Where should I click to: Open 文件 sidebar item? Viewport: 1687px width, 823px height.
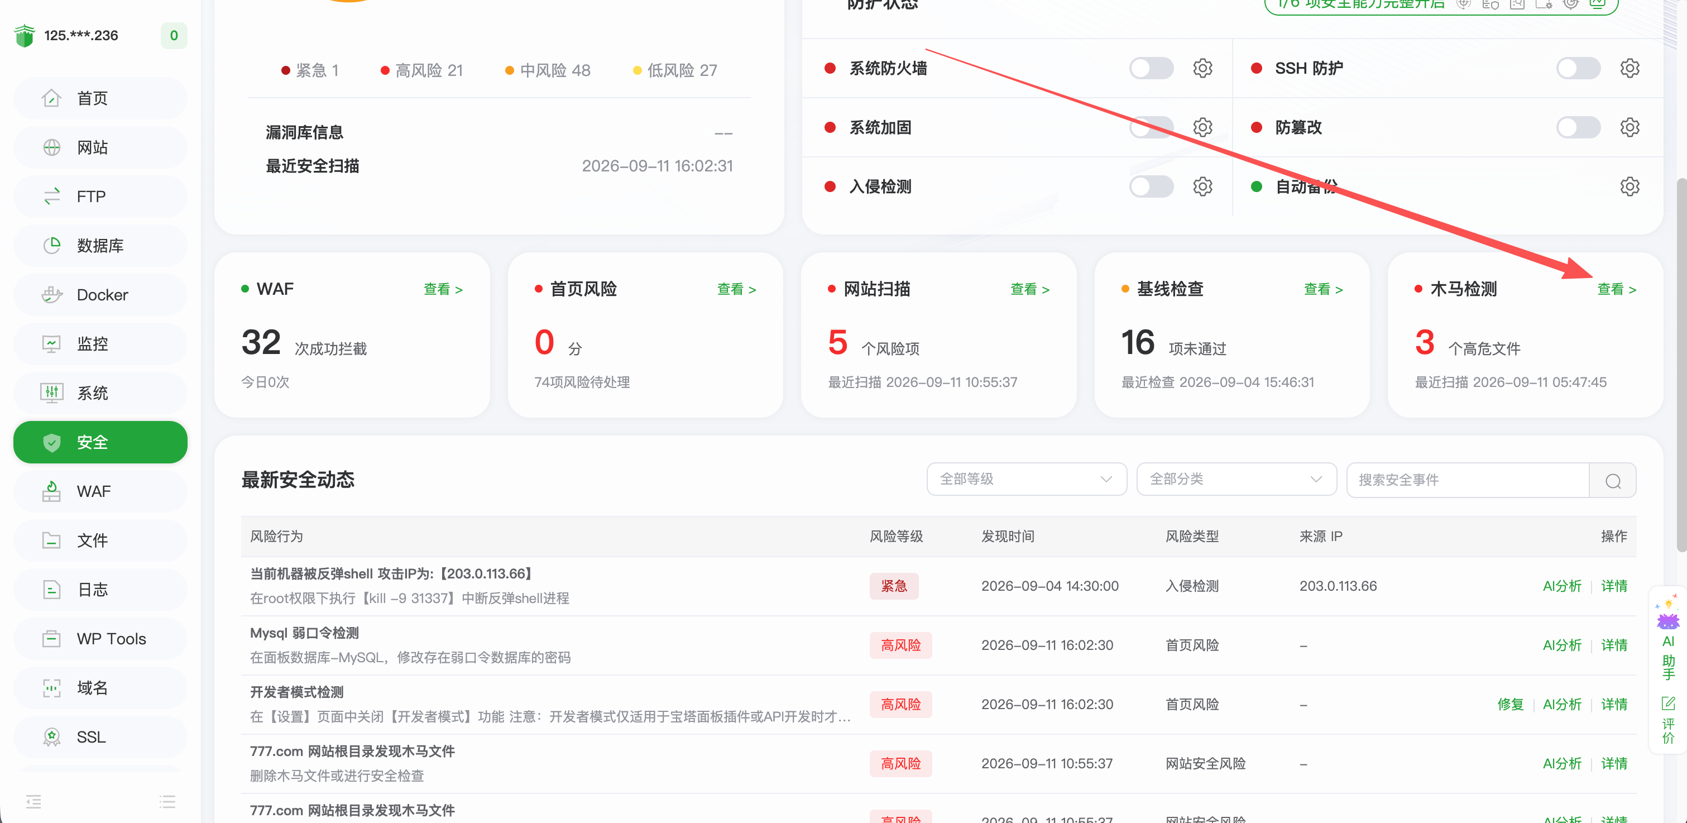tap(100, 540)
